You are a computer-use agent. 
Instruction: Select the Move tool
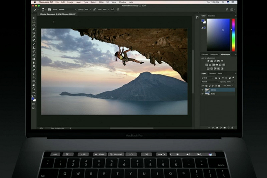[x=34, y=18]
